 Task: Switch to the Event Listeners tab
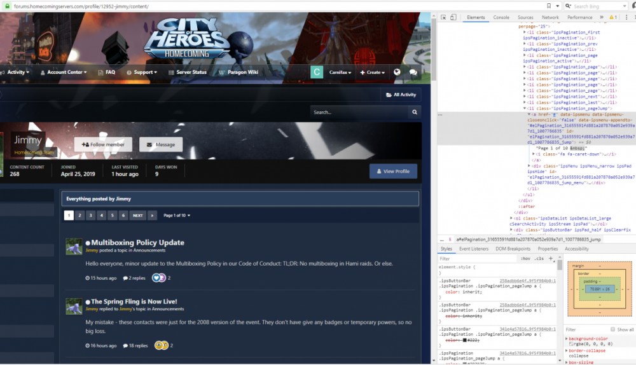(474, 249)
